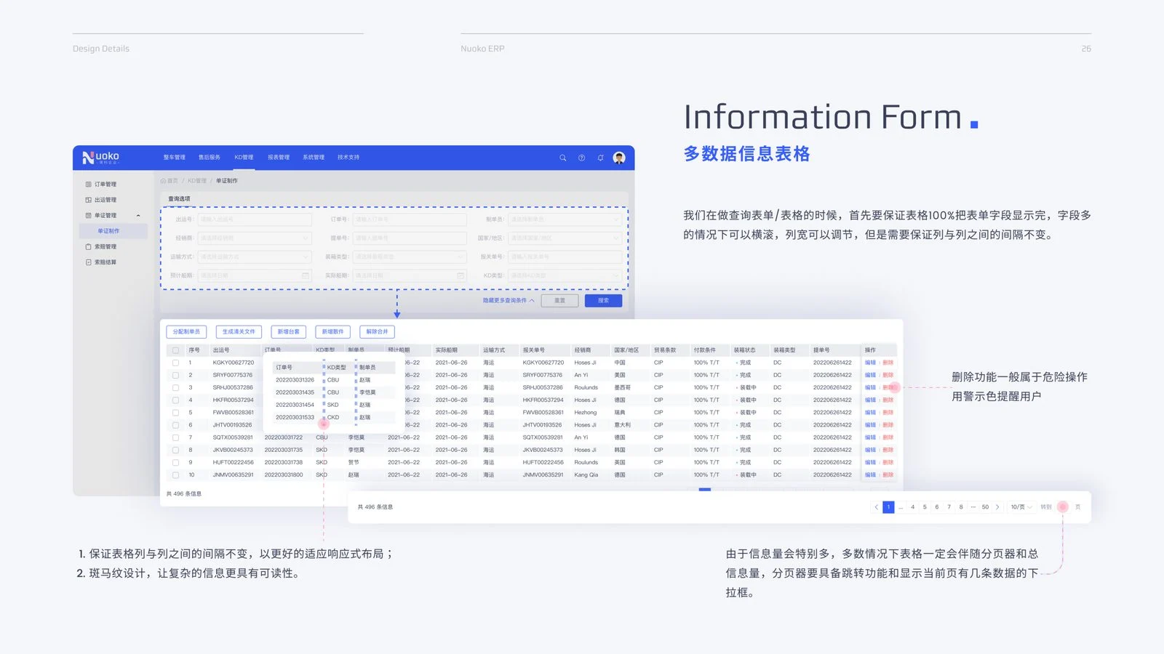
Task: Switch to 系统管理 top menu
Action: coord(314,158)
